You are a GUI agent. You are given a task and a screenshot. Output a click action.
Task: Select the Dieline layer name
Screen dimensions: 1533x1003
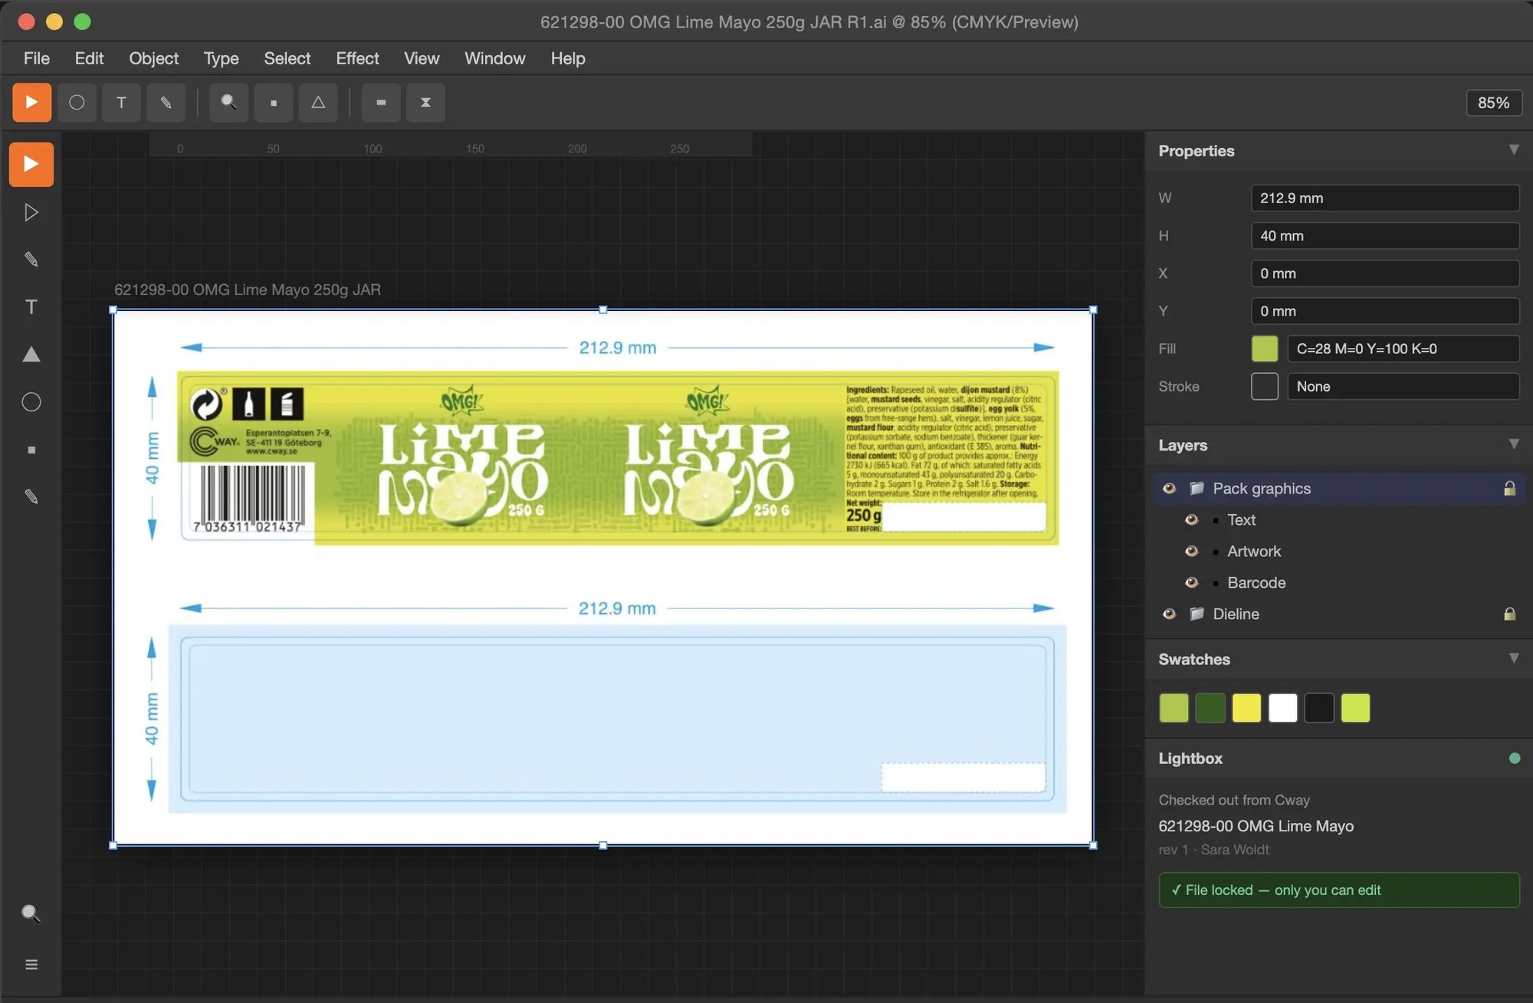(1236, 615)
